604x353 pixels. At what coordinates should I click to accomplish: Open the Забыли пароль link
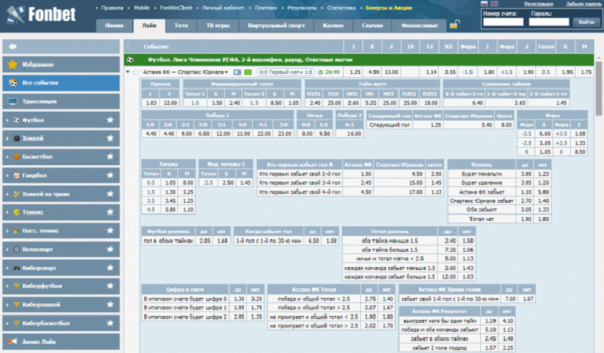pyautogui.click(x=583, y=4)
